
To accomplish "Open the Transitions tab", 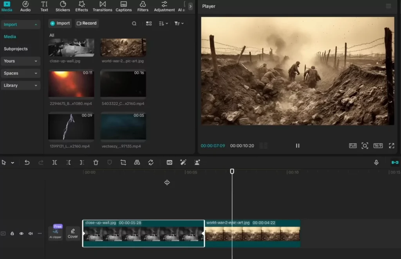I will point(102,6).
